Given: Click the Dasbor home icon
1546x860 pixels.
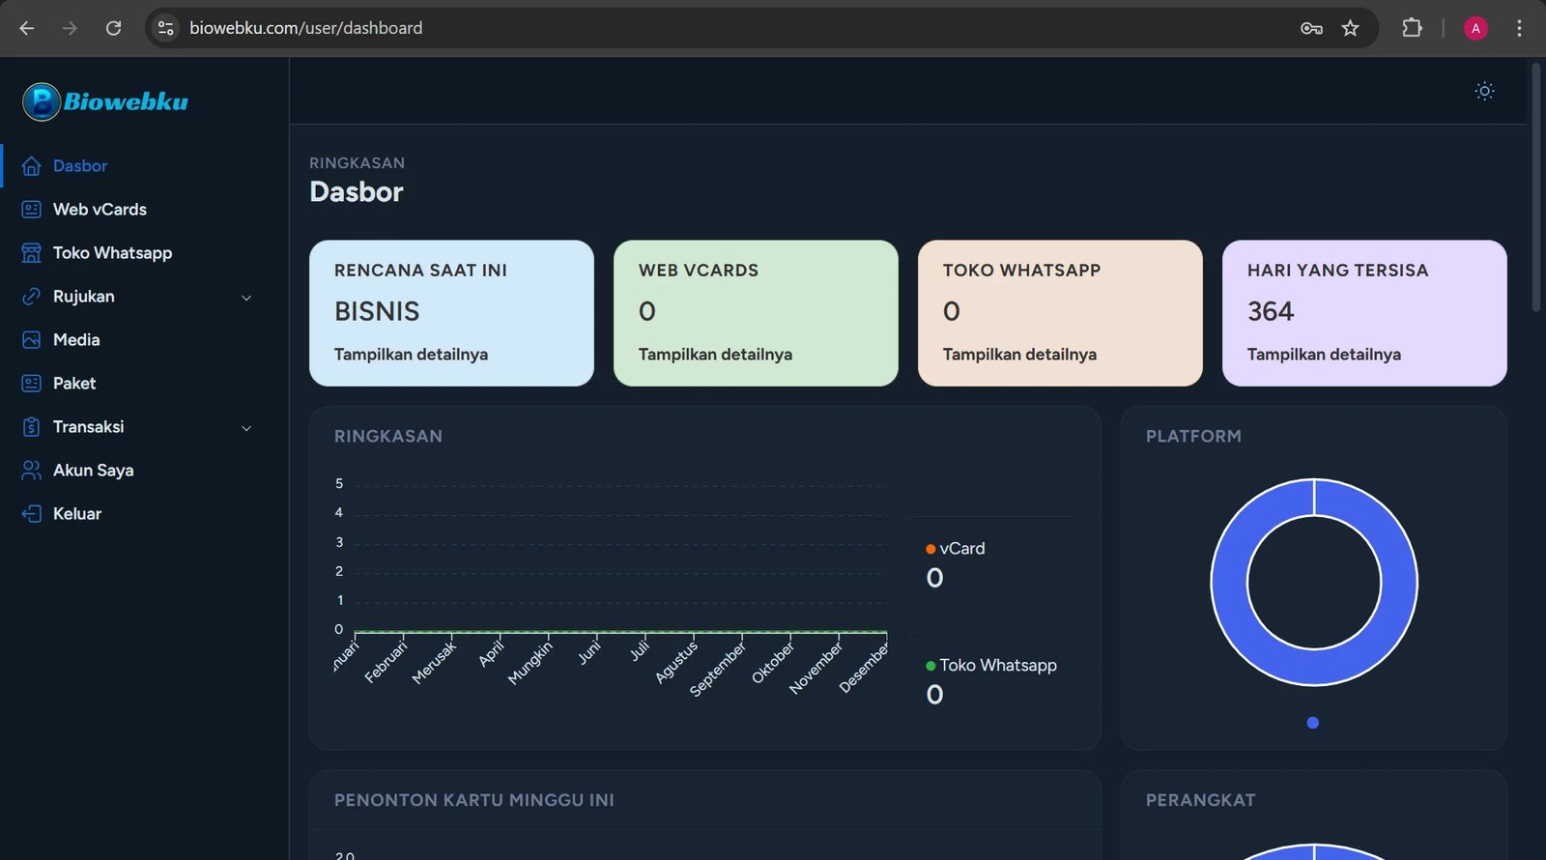Looking at the screenshot, I should click(x=32, y=166).
